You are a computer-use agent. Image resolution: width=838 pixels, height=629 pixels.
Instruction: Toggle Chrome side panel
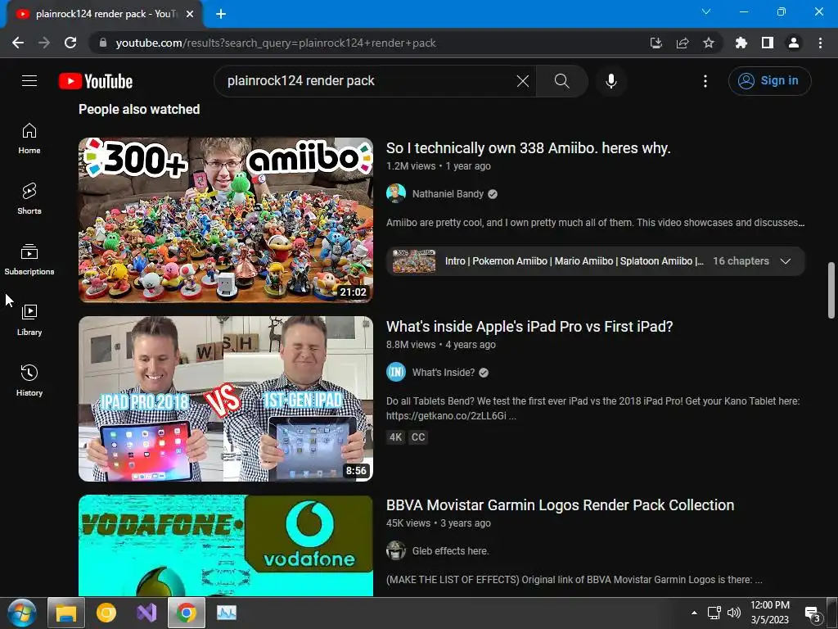(768, 43)
